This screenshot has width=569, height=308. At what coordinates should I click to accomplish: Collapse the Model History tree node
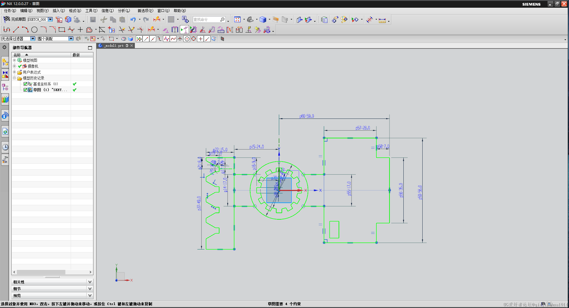click(14, 78)
